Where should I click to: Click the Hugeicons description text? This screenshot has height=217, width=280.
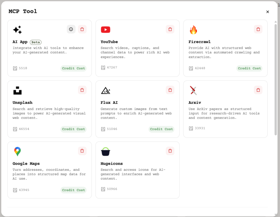point(133,174)
